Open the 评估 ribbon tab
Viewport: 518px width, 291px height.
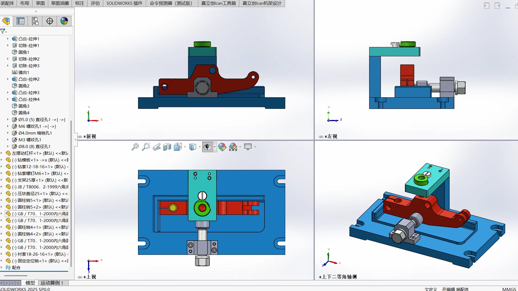tap(95, 3)
